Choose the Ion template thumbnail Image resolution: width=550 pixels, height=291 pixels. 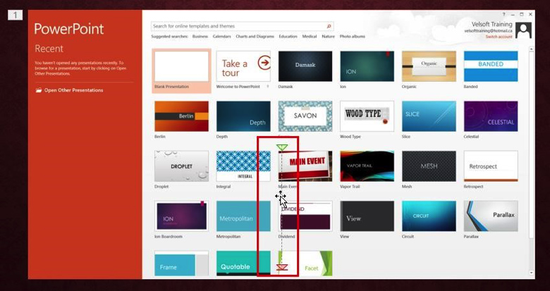point(367,67)
